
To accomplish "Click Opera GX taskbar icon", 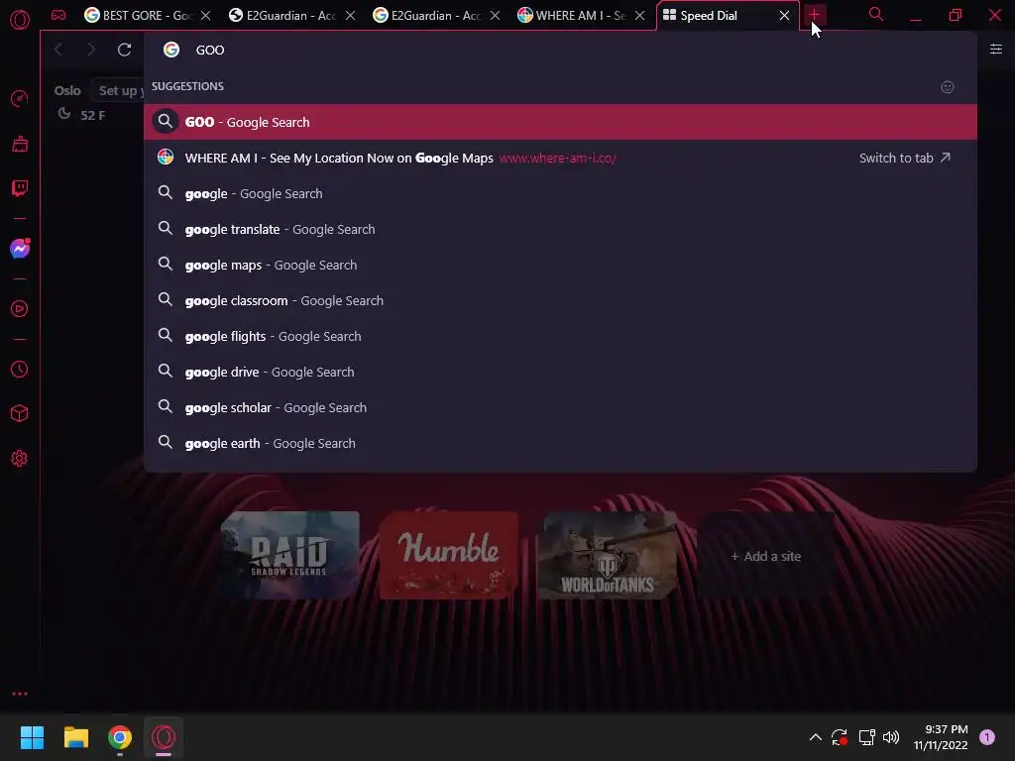I will [164, 737].
